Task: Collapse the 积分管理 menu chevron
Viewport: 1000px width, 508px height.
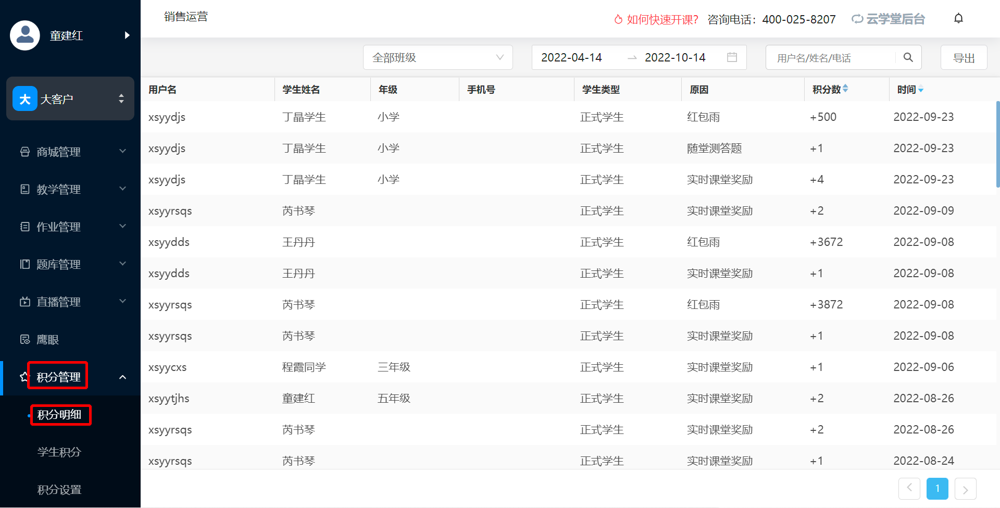Action: coord(123,377)
